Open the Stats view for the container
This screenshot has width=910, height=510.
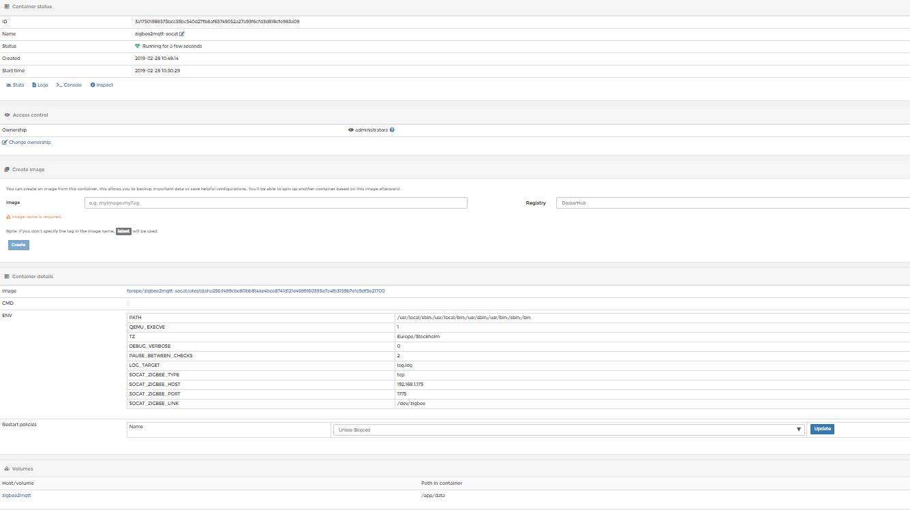pyautogui.click(x=14, y=85)
